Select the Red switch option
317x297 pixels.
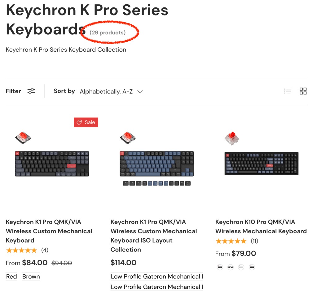(x=11, y=277)
